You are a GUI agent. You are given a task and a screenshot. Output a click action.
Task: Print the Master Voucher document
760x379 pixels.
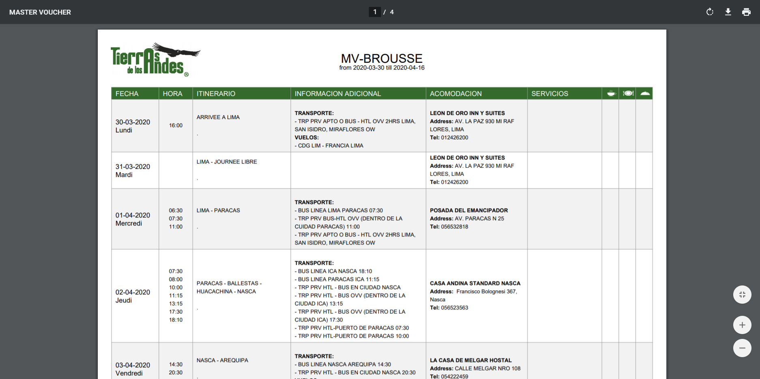(746, 12)
